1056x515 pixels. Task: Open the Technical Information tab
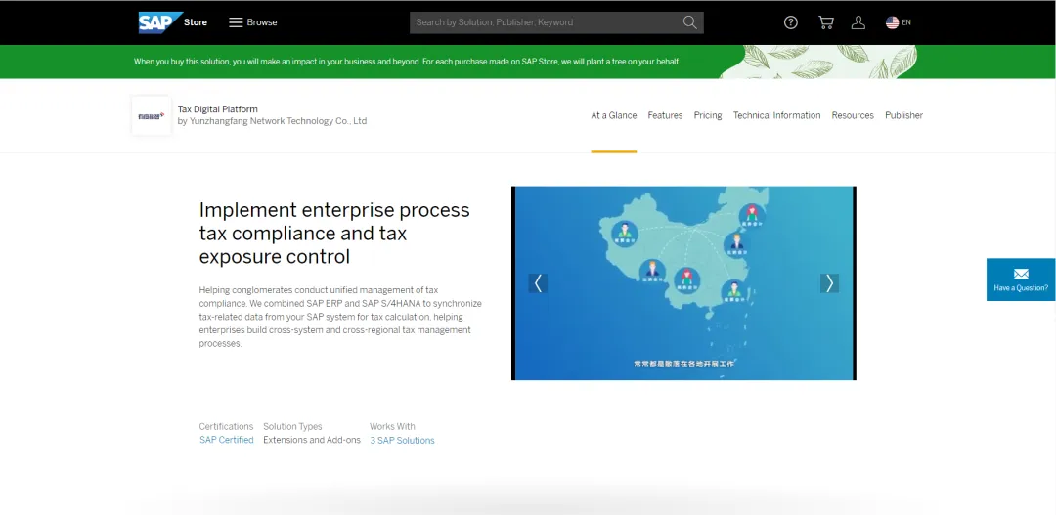776,115
